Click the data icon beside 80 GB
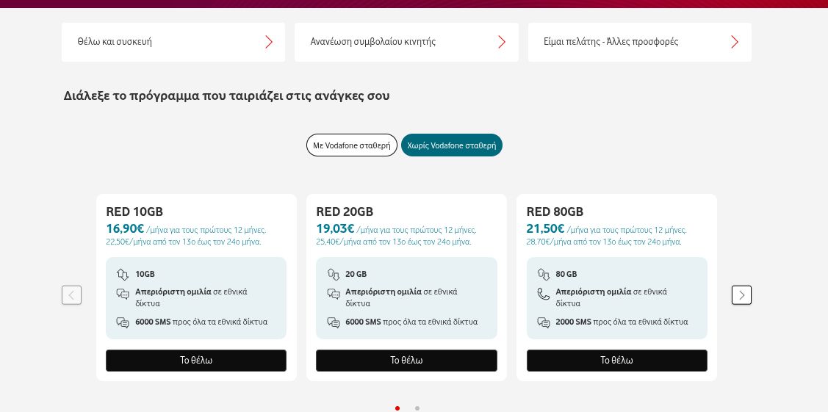The image size is (828, 412). (x=544, y=275)
